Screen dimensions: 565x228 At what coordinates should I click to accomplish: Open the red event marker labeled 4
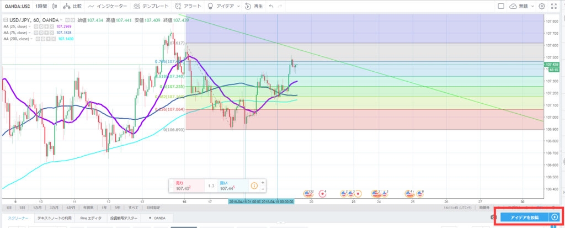(x=322, y=194)
